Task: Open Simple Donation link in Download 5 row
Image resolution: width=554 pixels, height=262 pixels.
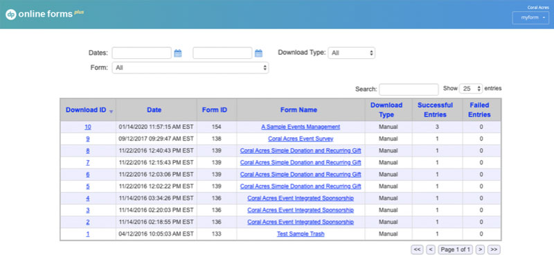Action: click(301, 186)
